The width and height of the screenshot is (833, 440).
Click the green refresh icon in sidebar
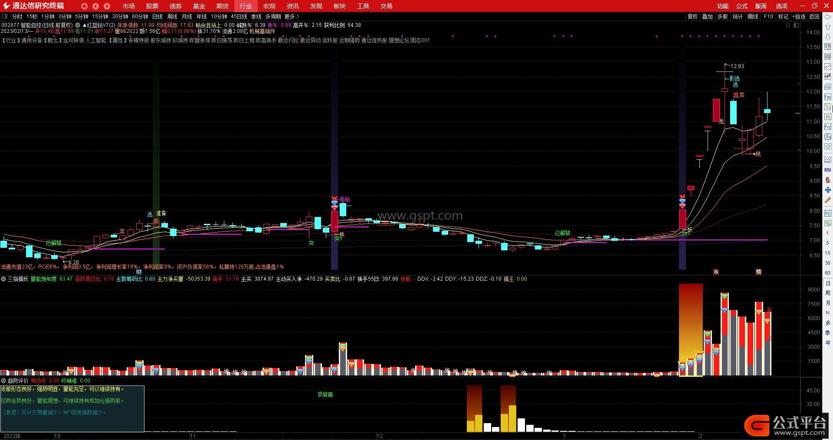828,223
